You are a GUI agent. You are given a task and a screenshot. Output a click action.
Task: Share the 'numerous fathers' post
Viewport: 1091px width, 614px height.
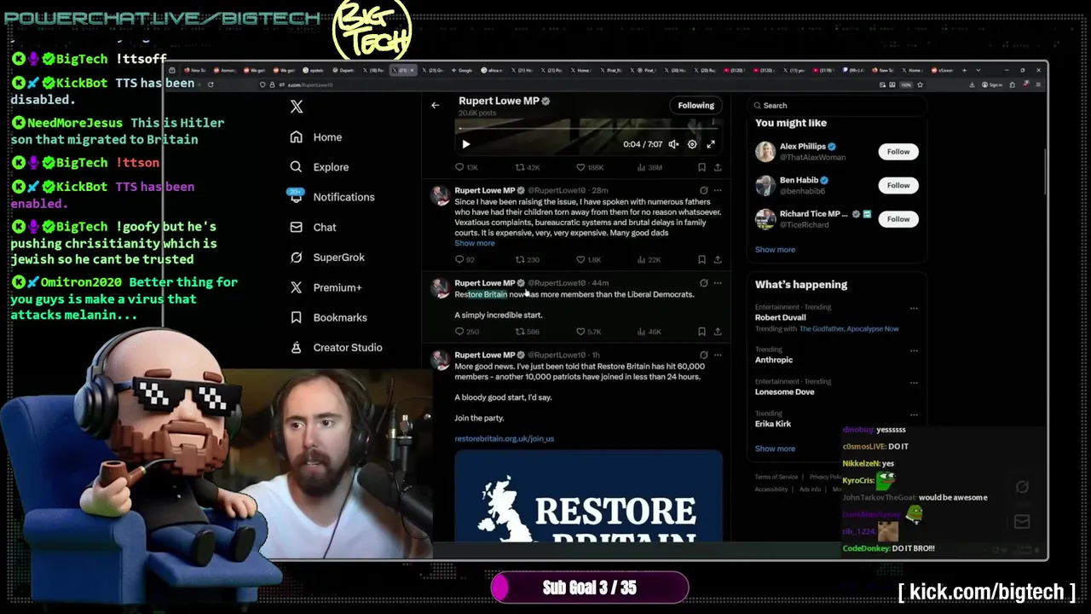click(x=718, y=260)
